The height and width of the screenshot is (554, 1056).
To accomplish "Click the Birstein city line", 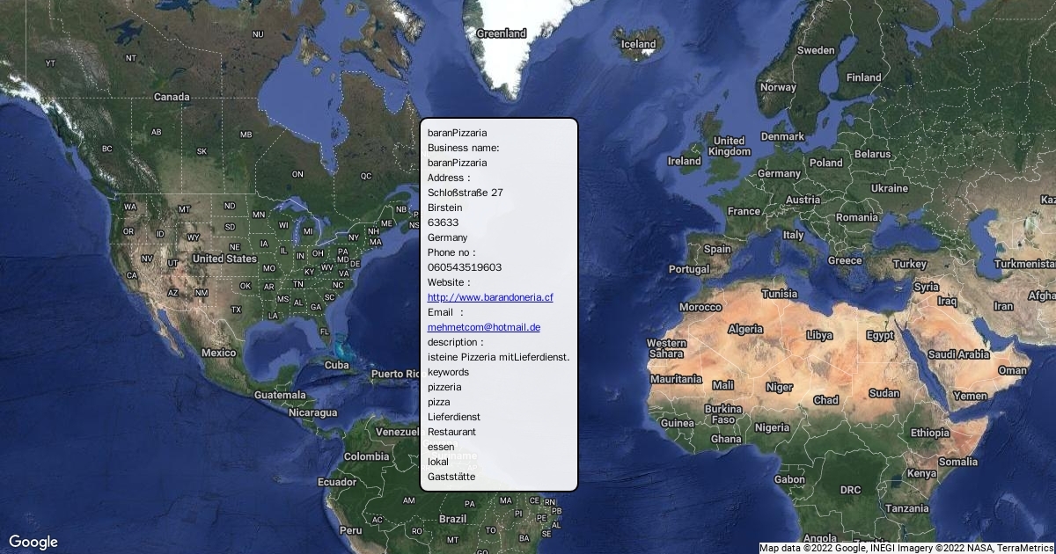I will pyautogui.click(x=444, y=208).
